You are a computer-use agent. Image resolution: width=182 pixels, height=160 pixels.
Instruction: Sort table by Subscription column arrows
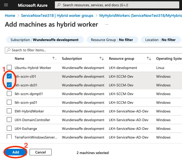[x=102, y=58]
